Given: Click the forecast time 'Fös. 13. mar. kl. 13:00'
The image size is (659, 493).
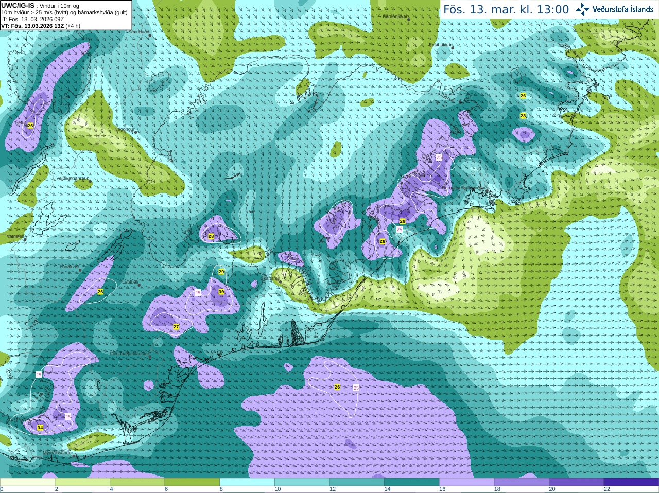Looking at the screenshot, I should coord(506,10).
